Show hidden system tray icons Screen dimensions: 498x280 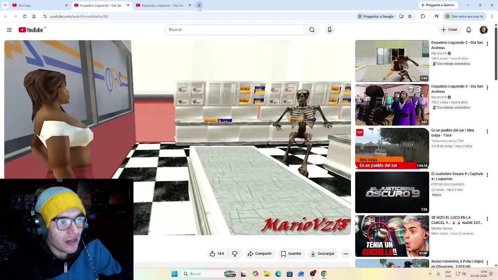(x=430, y=274)
